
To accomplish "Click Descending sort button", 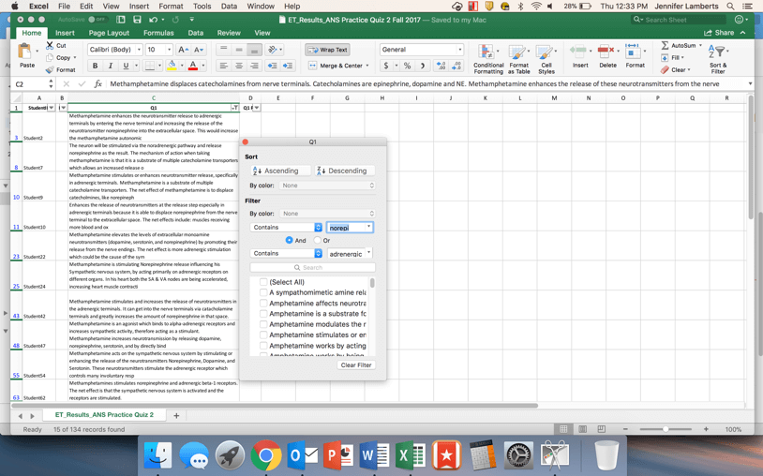I will point(345,171).
